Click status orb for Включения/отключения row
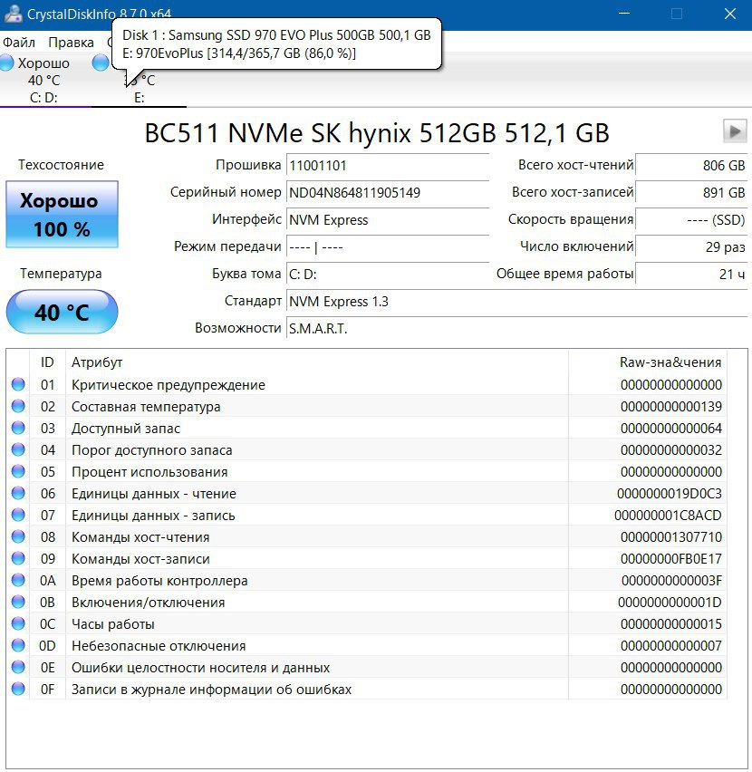The height and width of the screenshot is (772, 752). click(18, 603)
